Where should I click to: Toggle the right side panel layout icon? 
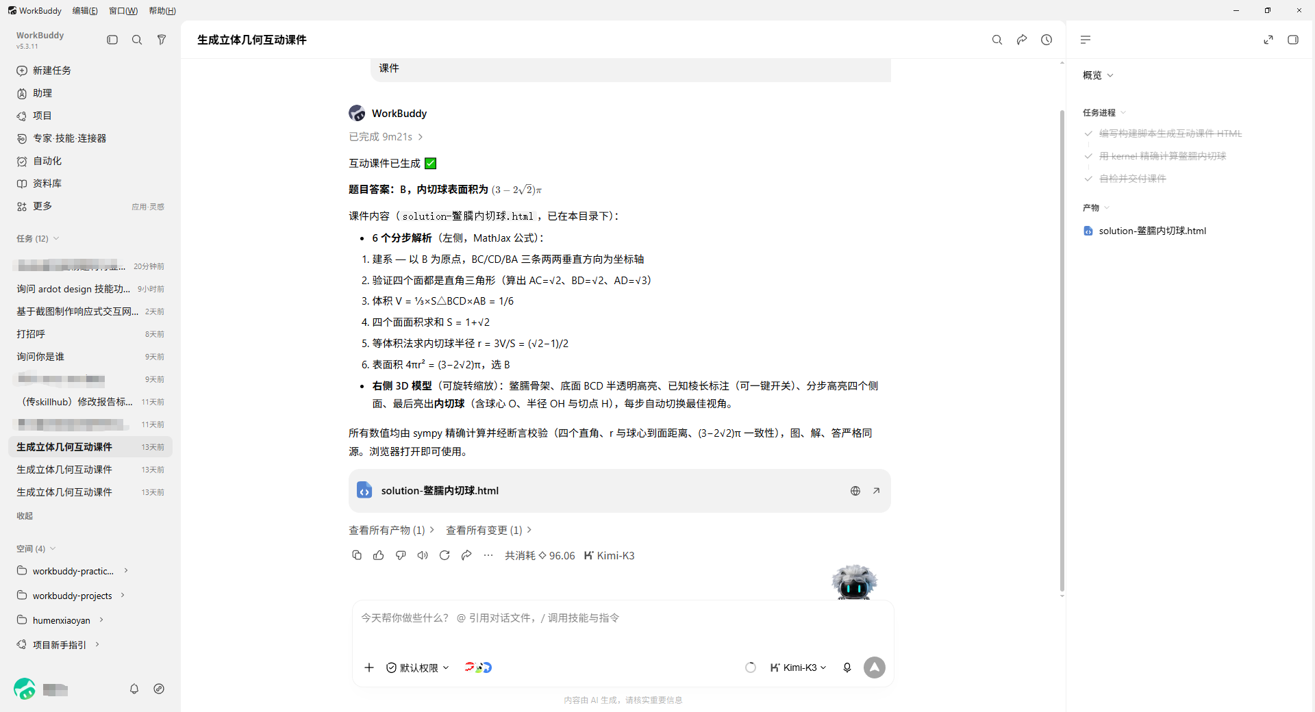[x=1293, y=40]
